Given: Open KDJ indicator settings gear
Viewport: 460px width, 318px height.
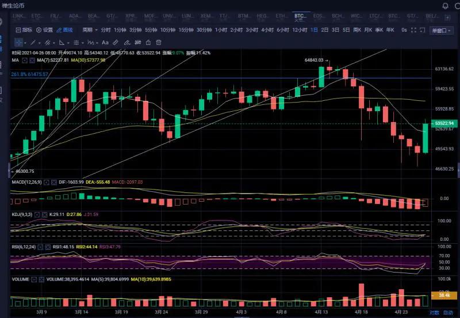Looking at the screenshot, I should (x=37, y=215).
